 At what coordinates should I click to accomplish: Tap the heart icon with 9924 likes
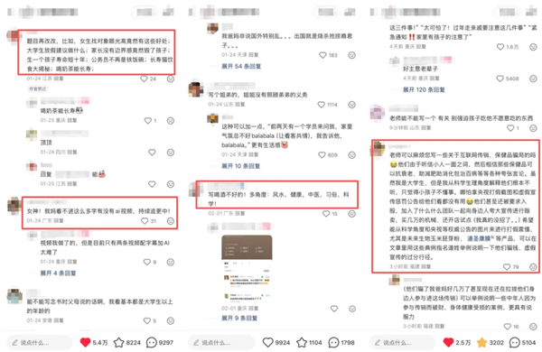tap(268, 342)
